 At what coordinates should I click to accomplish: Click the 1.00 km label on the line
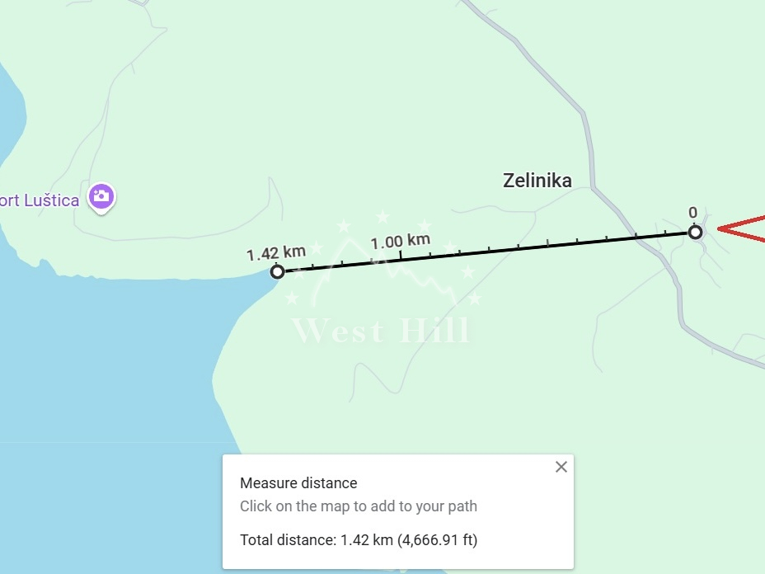(x=400, y=242)
